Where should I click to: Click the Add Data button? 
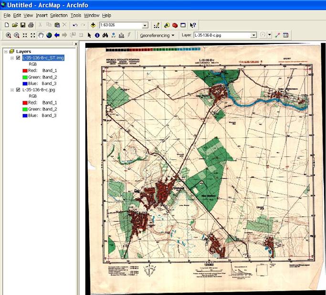93,25
